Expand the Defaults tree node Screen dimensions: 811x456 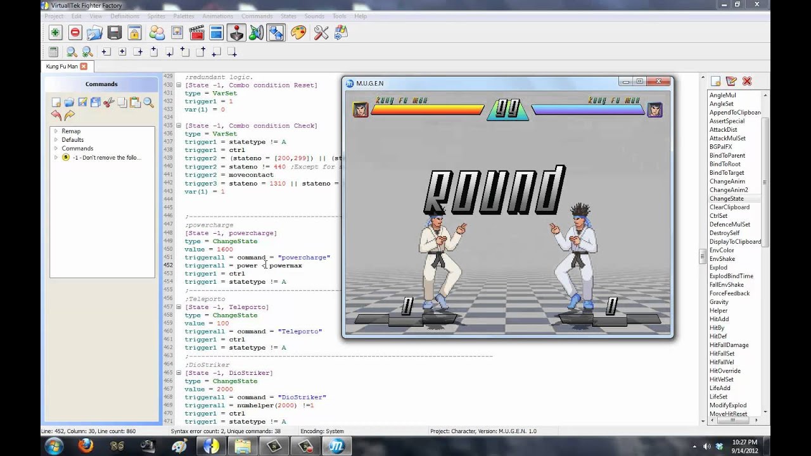click(56, 140)
